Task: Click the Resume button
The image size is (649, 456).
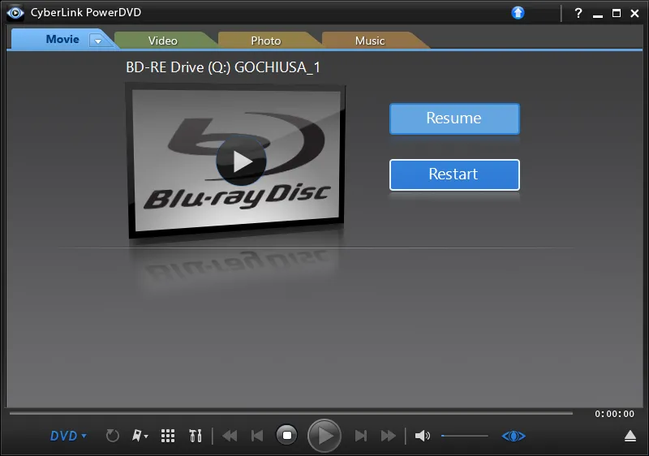Action: click(454, 118)
